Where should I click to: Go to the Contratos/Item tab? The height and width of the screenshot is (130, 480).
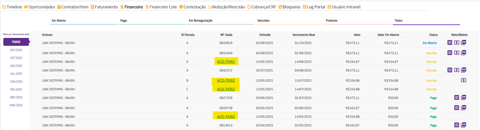[73, 7]
